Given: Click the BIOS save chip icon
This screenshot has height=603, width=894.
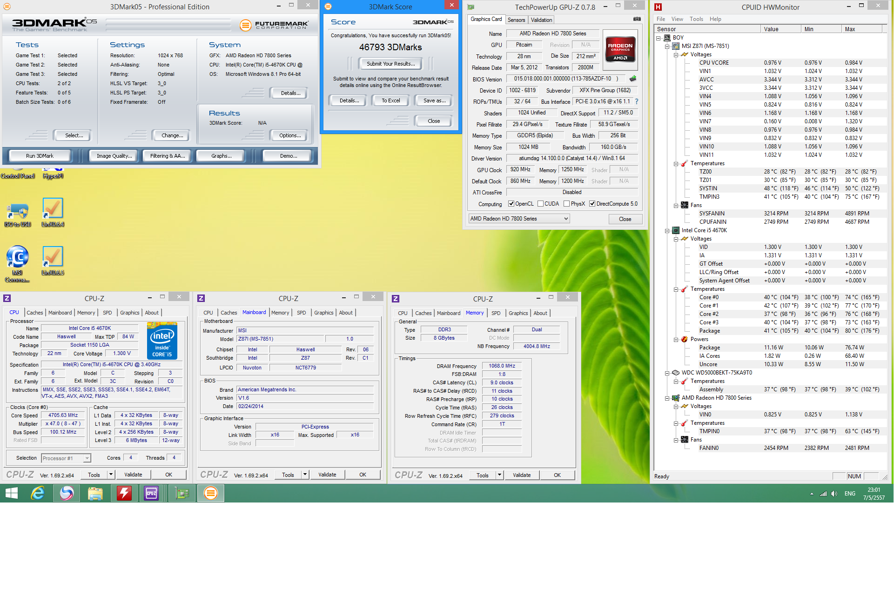Looking at the screenshot, I should [x=632, y=79].
